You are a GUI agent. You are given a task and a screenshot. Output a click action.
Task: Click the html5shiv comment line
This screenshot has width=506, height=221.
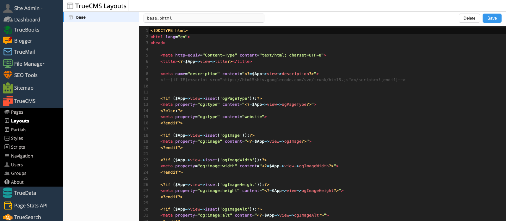[x=283, y=80]
